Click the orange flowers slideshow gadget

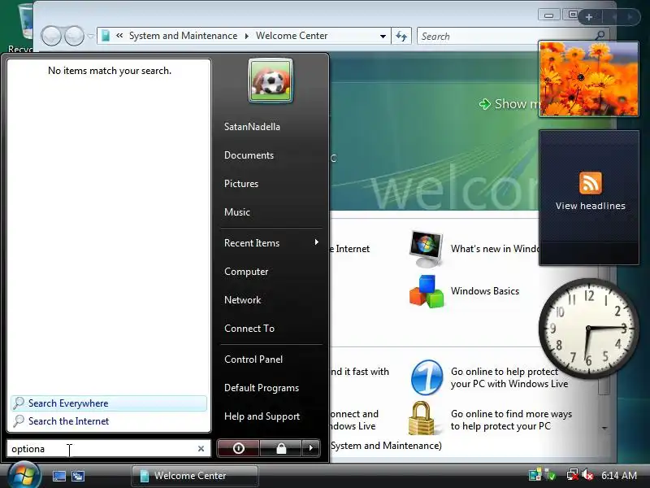click(588, 78)
